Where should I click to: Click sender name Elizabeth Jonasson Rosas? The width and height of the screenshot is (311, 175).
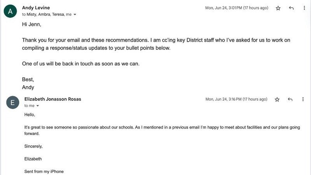click(x=52, y=99)
